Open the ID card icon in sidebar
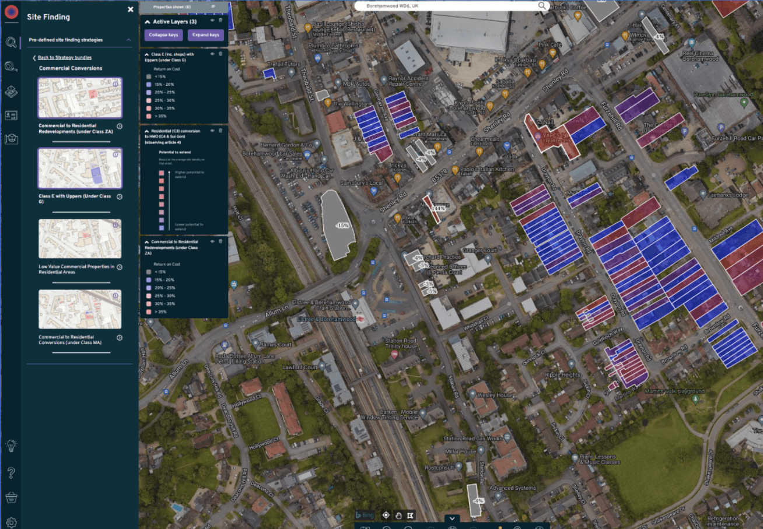The width and height of the screenshot is (763, 529). (x=10, y=115)
